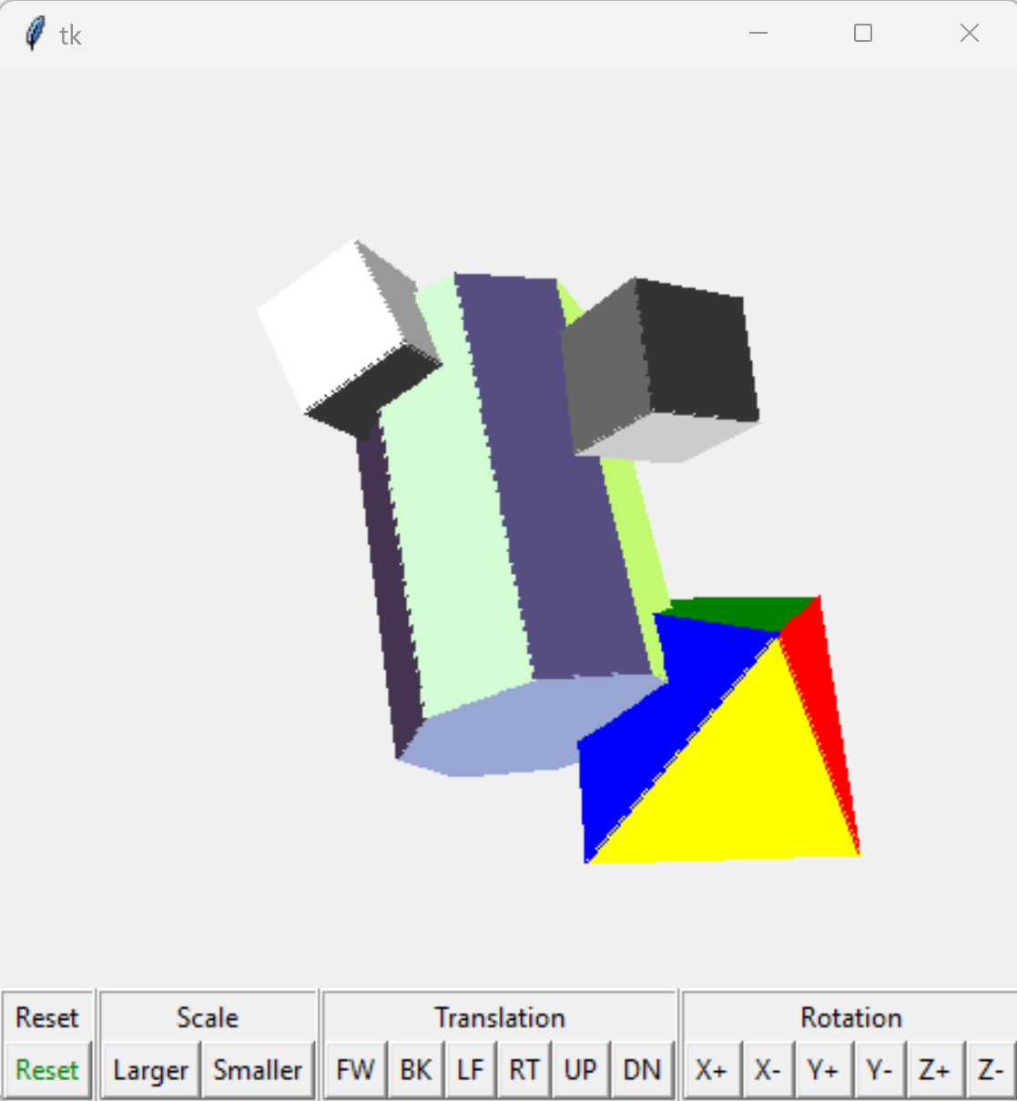1017x1101 pixels.
Task: Click Larger to scale up the model
Action: pyautogui.click(x=149, y=1069)
